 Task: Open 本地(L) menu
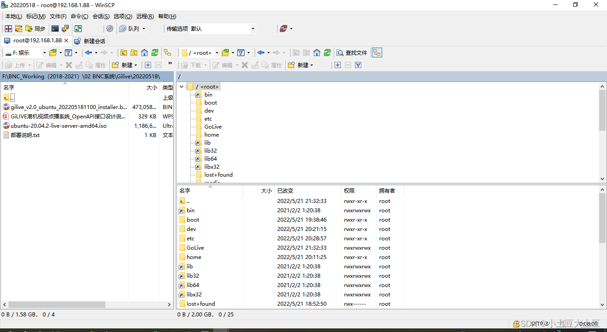pyautogui.click(x=13, y=16)
